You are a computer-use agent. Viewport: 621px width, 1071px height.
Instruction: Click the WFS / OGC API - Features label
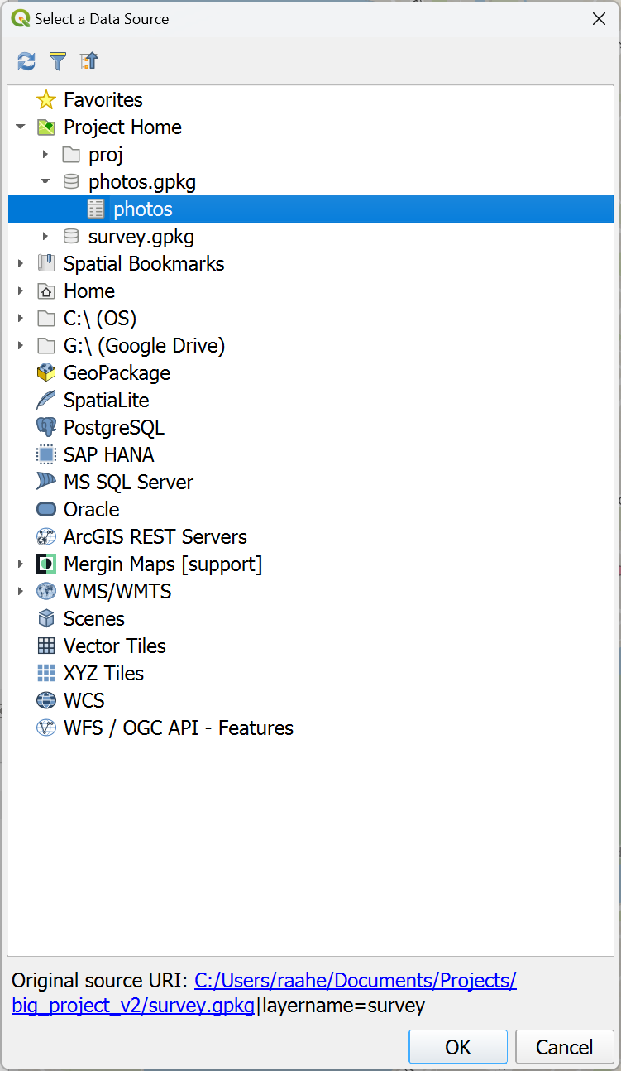click(179, 728)
